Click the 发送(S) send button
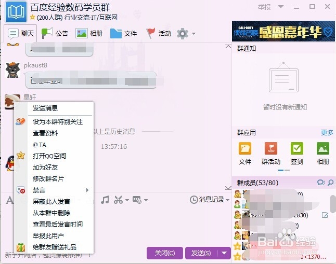The image size is (336, 264). (201, 253)
